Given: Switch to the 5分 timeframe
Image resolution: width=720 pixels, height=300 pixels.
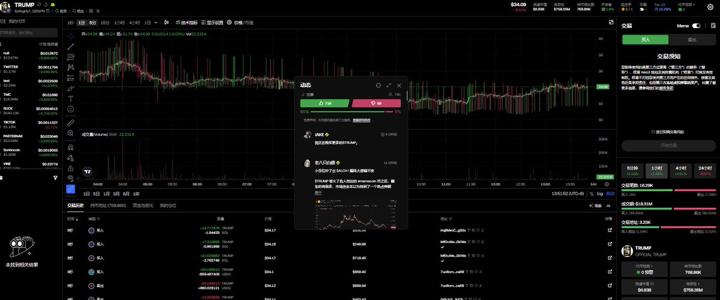Looking at the screenshot, I should point(93,22).
